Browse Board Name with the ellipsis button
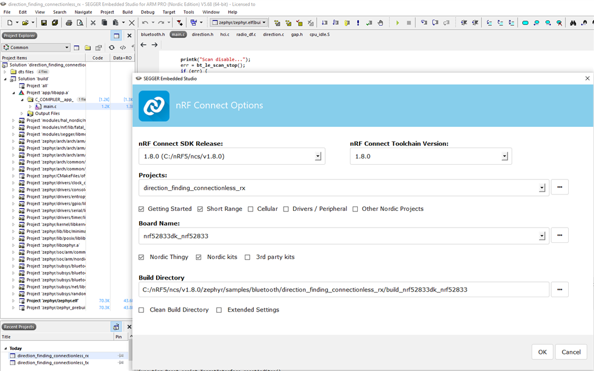 [560, 236]
